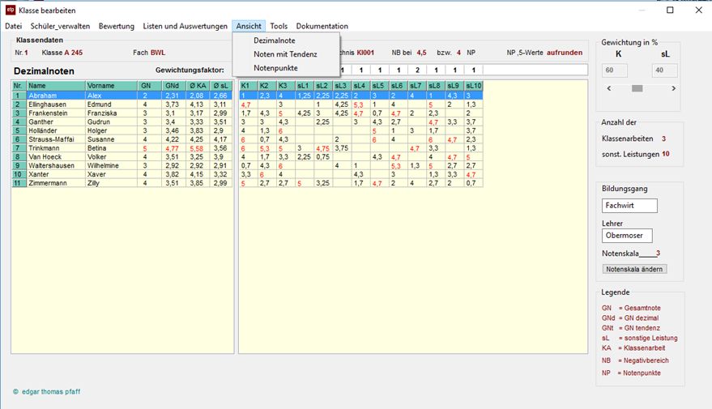Open the Schüler_verwalten menu
This screenshot has width=712, height=409.
coord(61,27)
